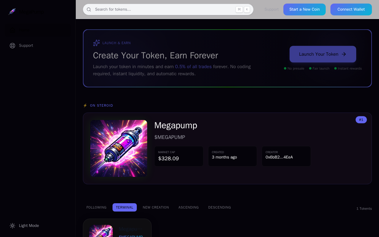Click the #1 rank badge
Image resolution: width=379 pixels, height=237 pixels.
(x=361, y=120)
